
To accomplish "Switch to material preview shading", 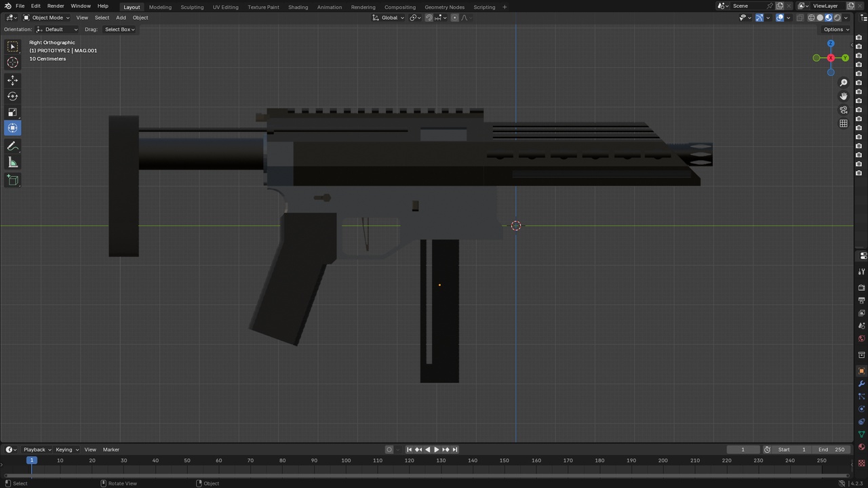I will (x=829, y=18).
